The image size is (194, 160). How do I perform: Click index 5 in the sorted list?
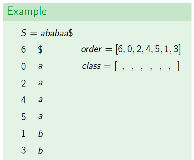tap(24, 117)
